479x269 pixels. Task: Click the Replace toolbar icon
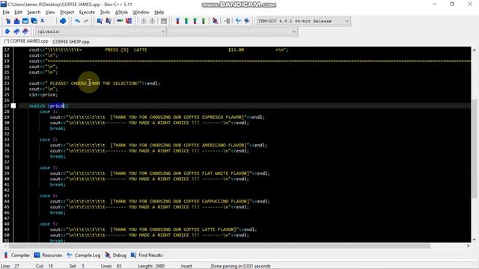[108, 21]
